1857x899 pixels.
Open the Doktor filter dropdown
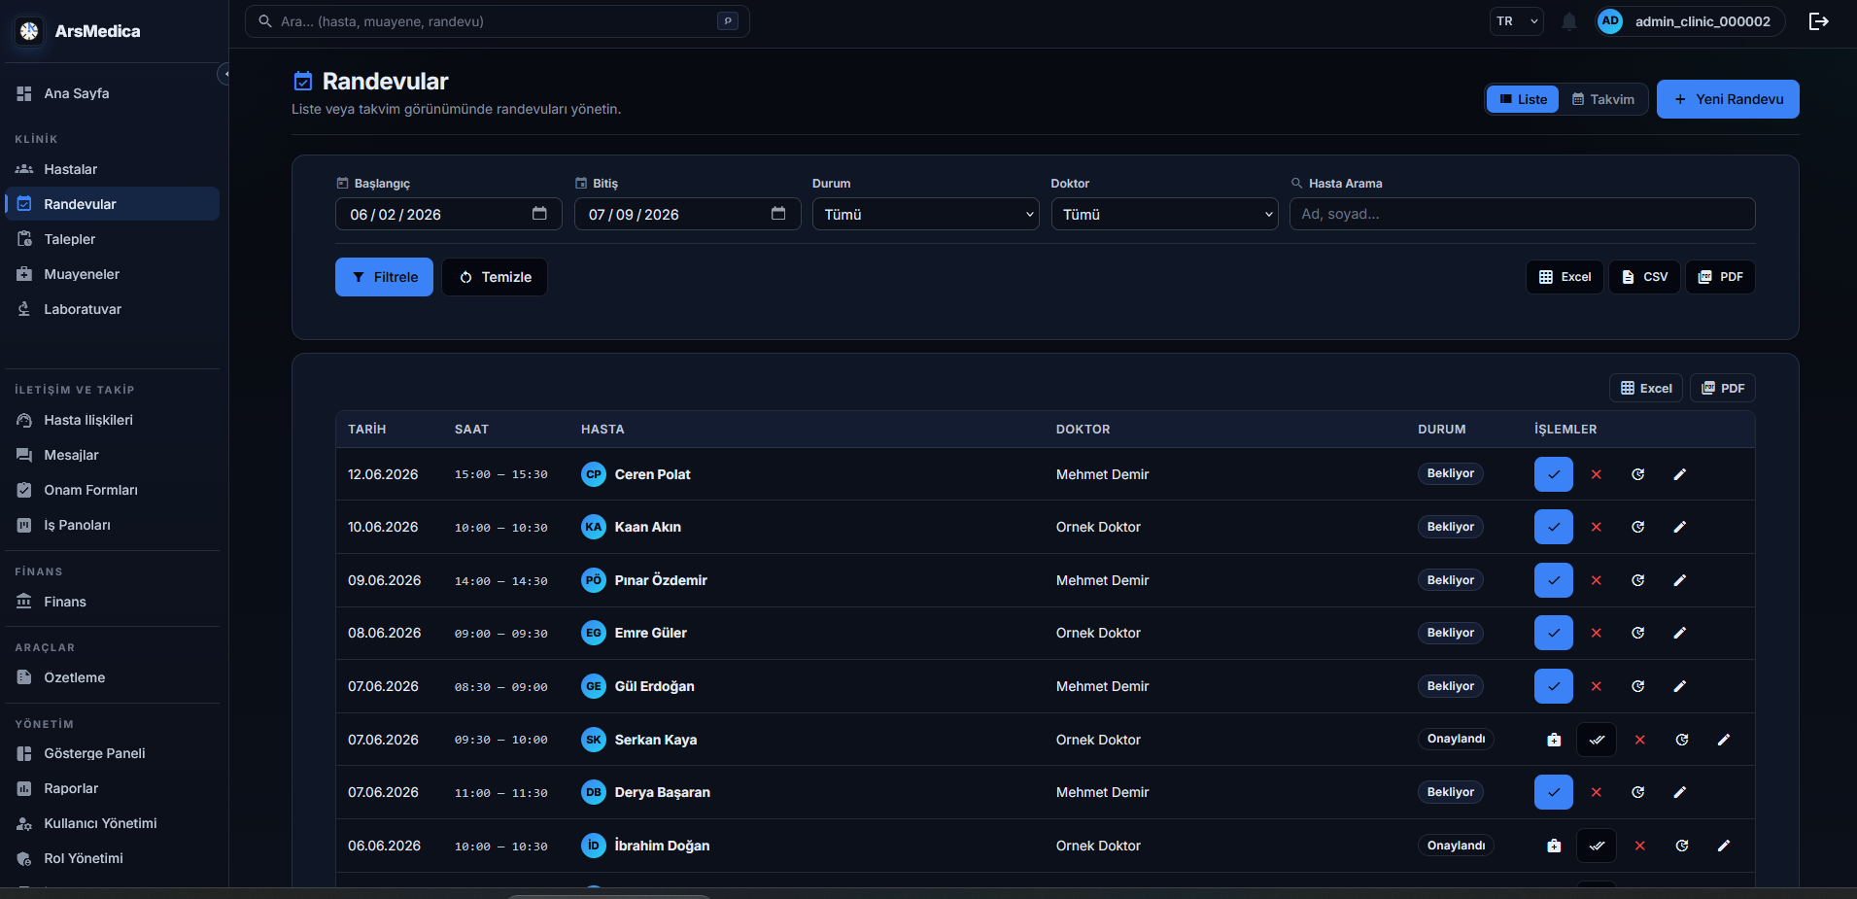pos(1164,214)
